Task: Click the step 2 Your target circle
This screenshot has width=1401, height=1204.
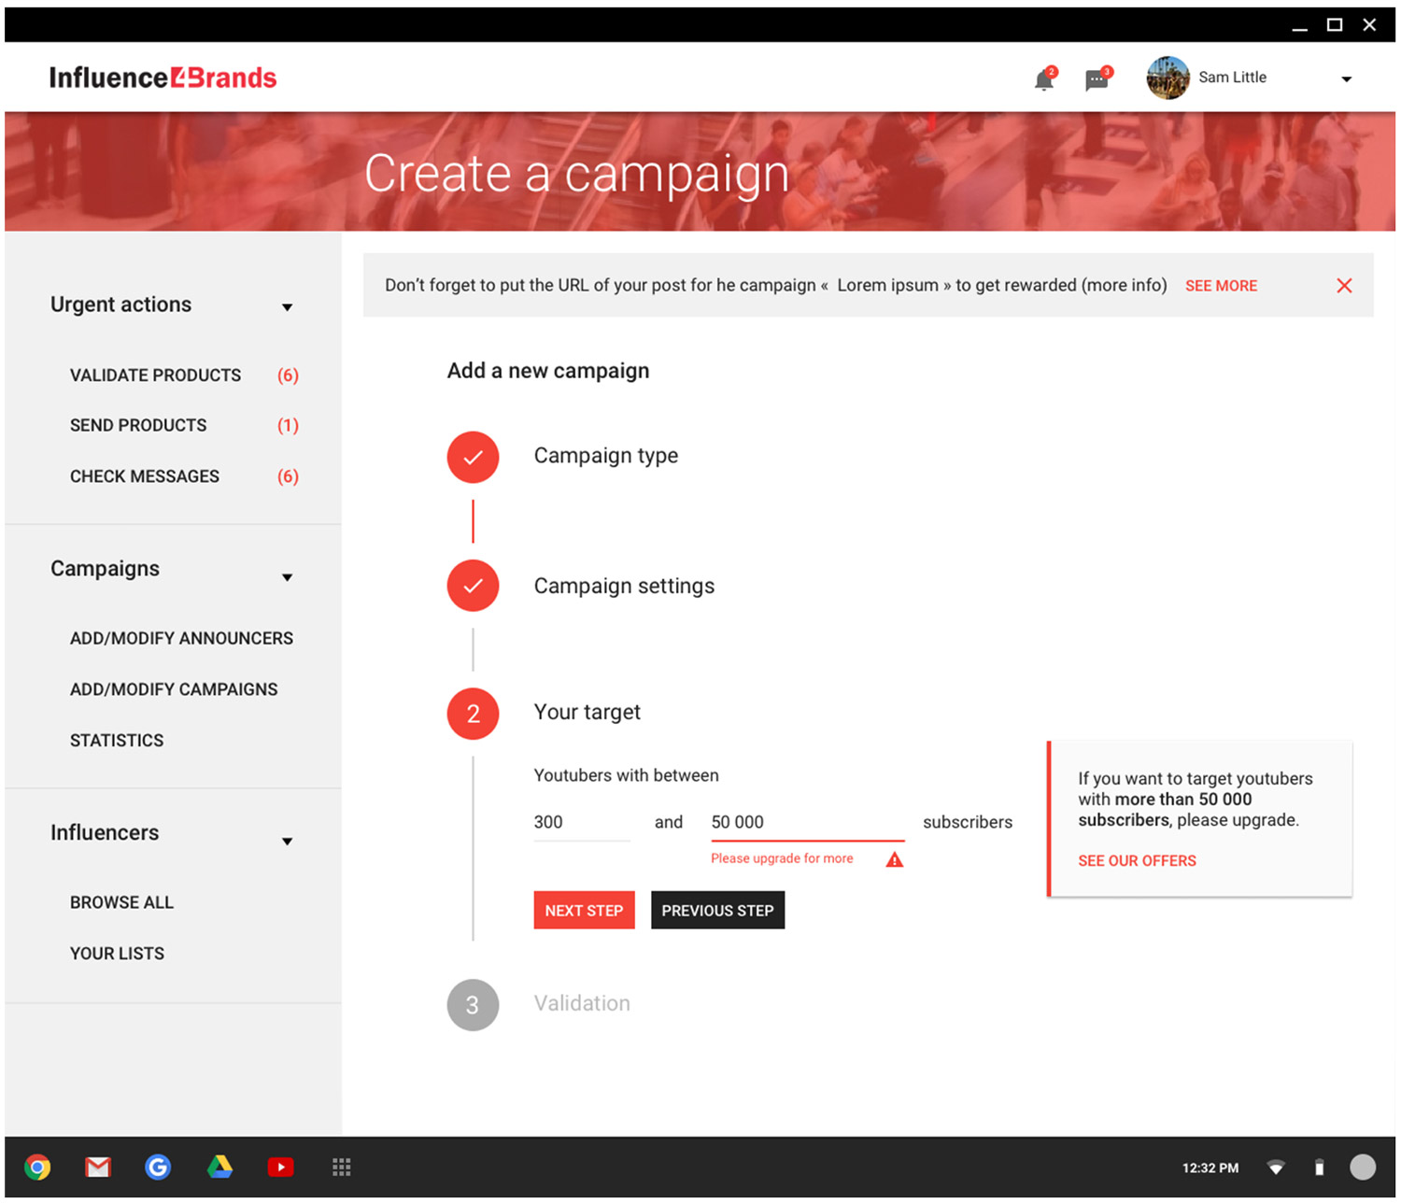Action: 473,714
